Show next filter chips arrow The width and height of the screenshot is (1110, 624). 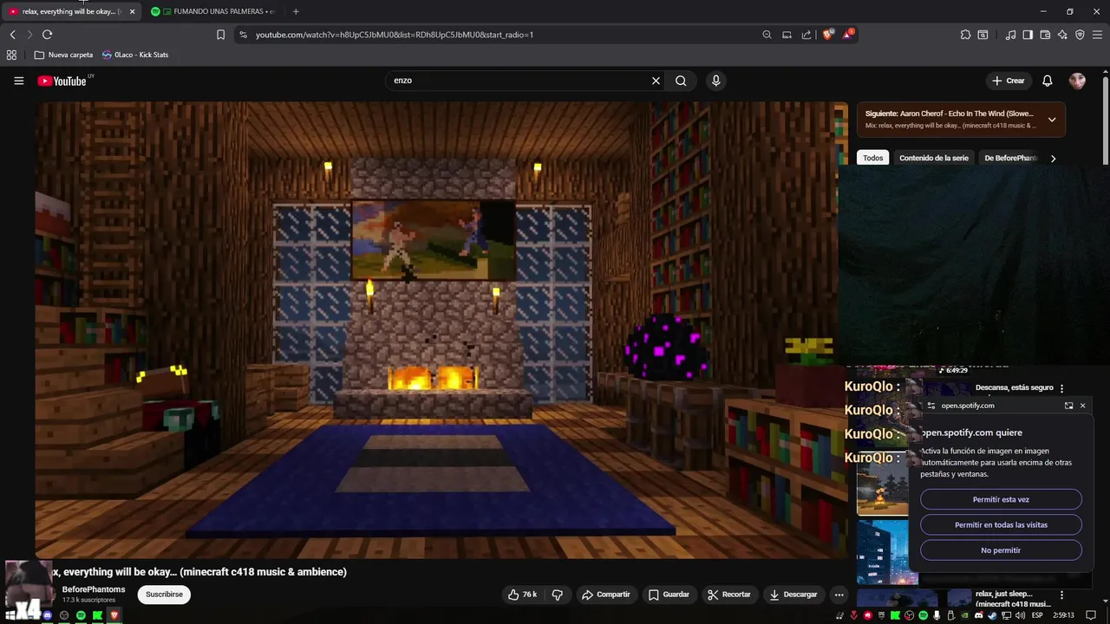1053,159
